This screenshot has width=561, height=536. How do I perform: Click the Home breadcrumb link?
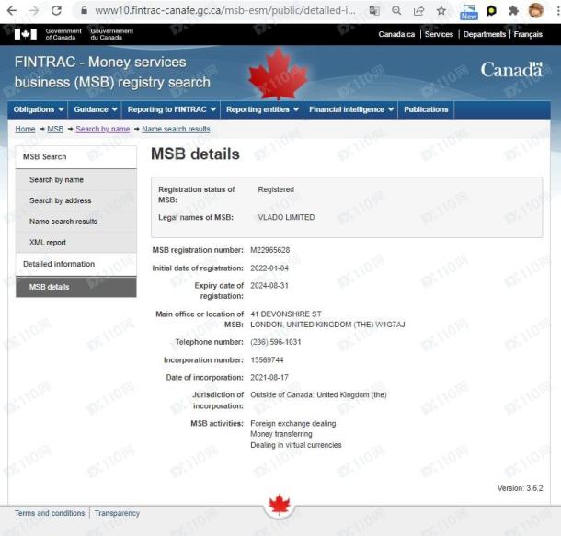(25, 129)
